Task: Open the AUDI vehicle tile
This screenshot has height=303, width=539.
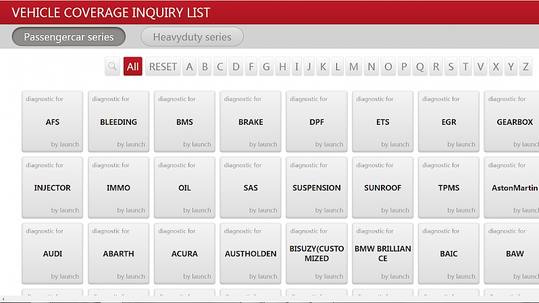Action: (53, 254)
